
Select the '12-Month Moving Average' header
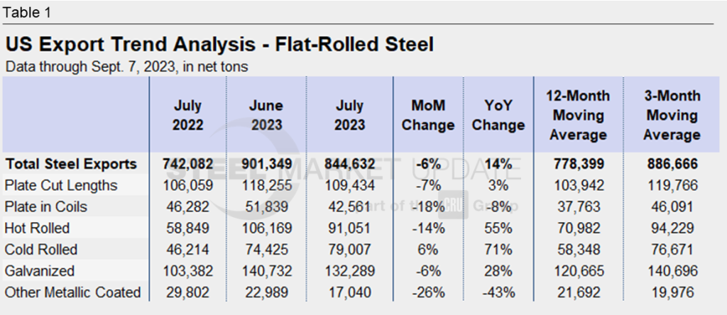pyautogui.click(x=577, y=115)
